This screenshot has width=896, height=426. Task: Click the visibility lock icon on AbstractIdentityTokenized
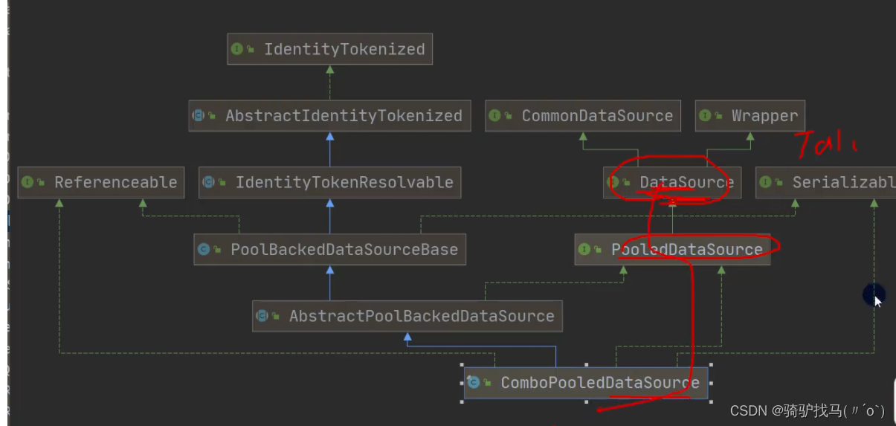212,117
